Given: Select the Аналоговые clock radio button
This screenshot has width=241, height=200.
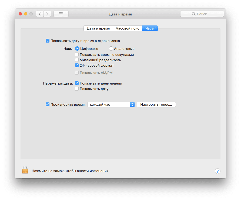Looking at the screenshot, I should tap(111, 49).
